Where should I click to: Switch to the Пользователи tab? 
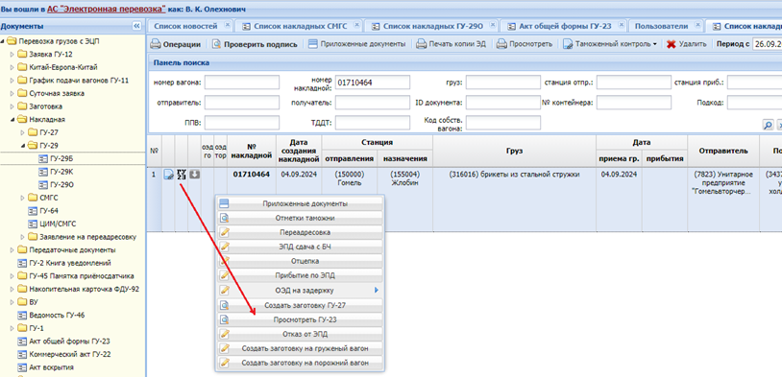pos(661,26)
